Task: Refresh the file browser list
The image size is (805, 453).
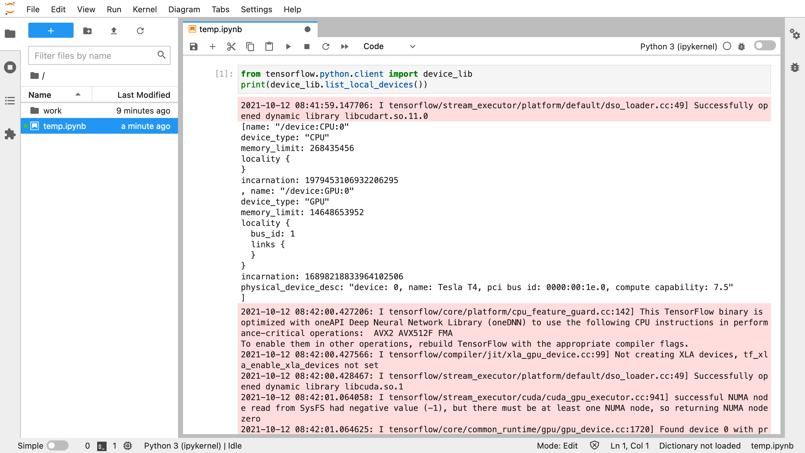Action: coord(140,31)
